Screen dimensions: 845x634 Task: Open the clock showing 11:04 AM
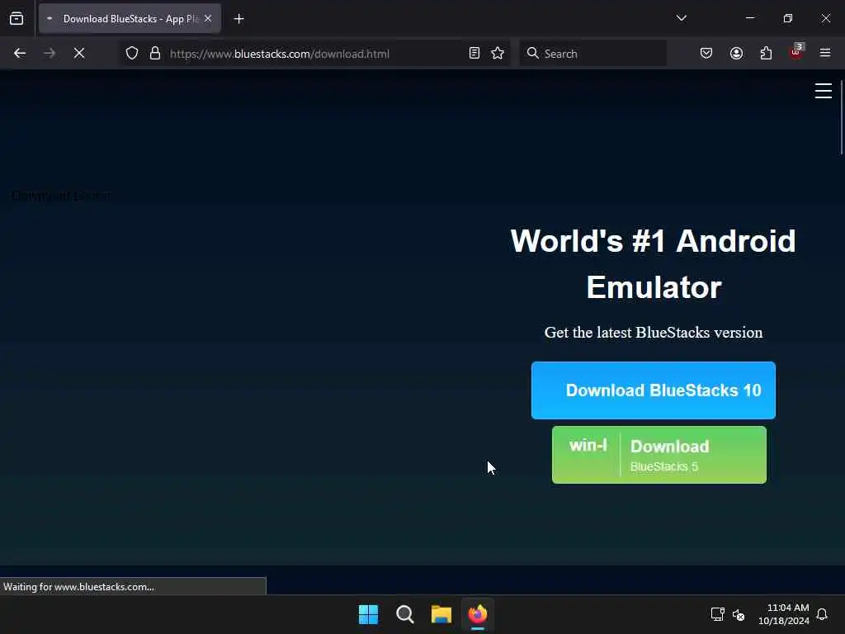coord(784,614)
